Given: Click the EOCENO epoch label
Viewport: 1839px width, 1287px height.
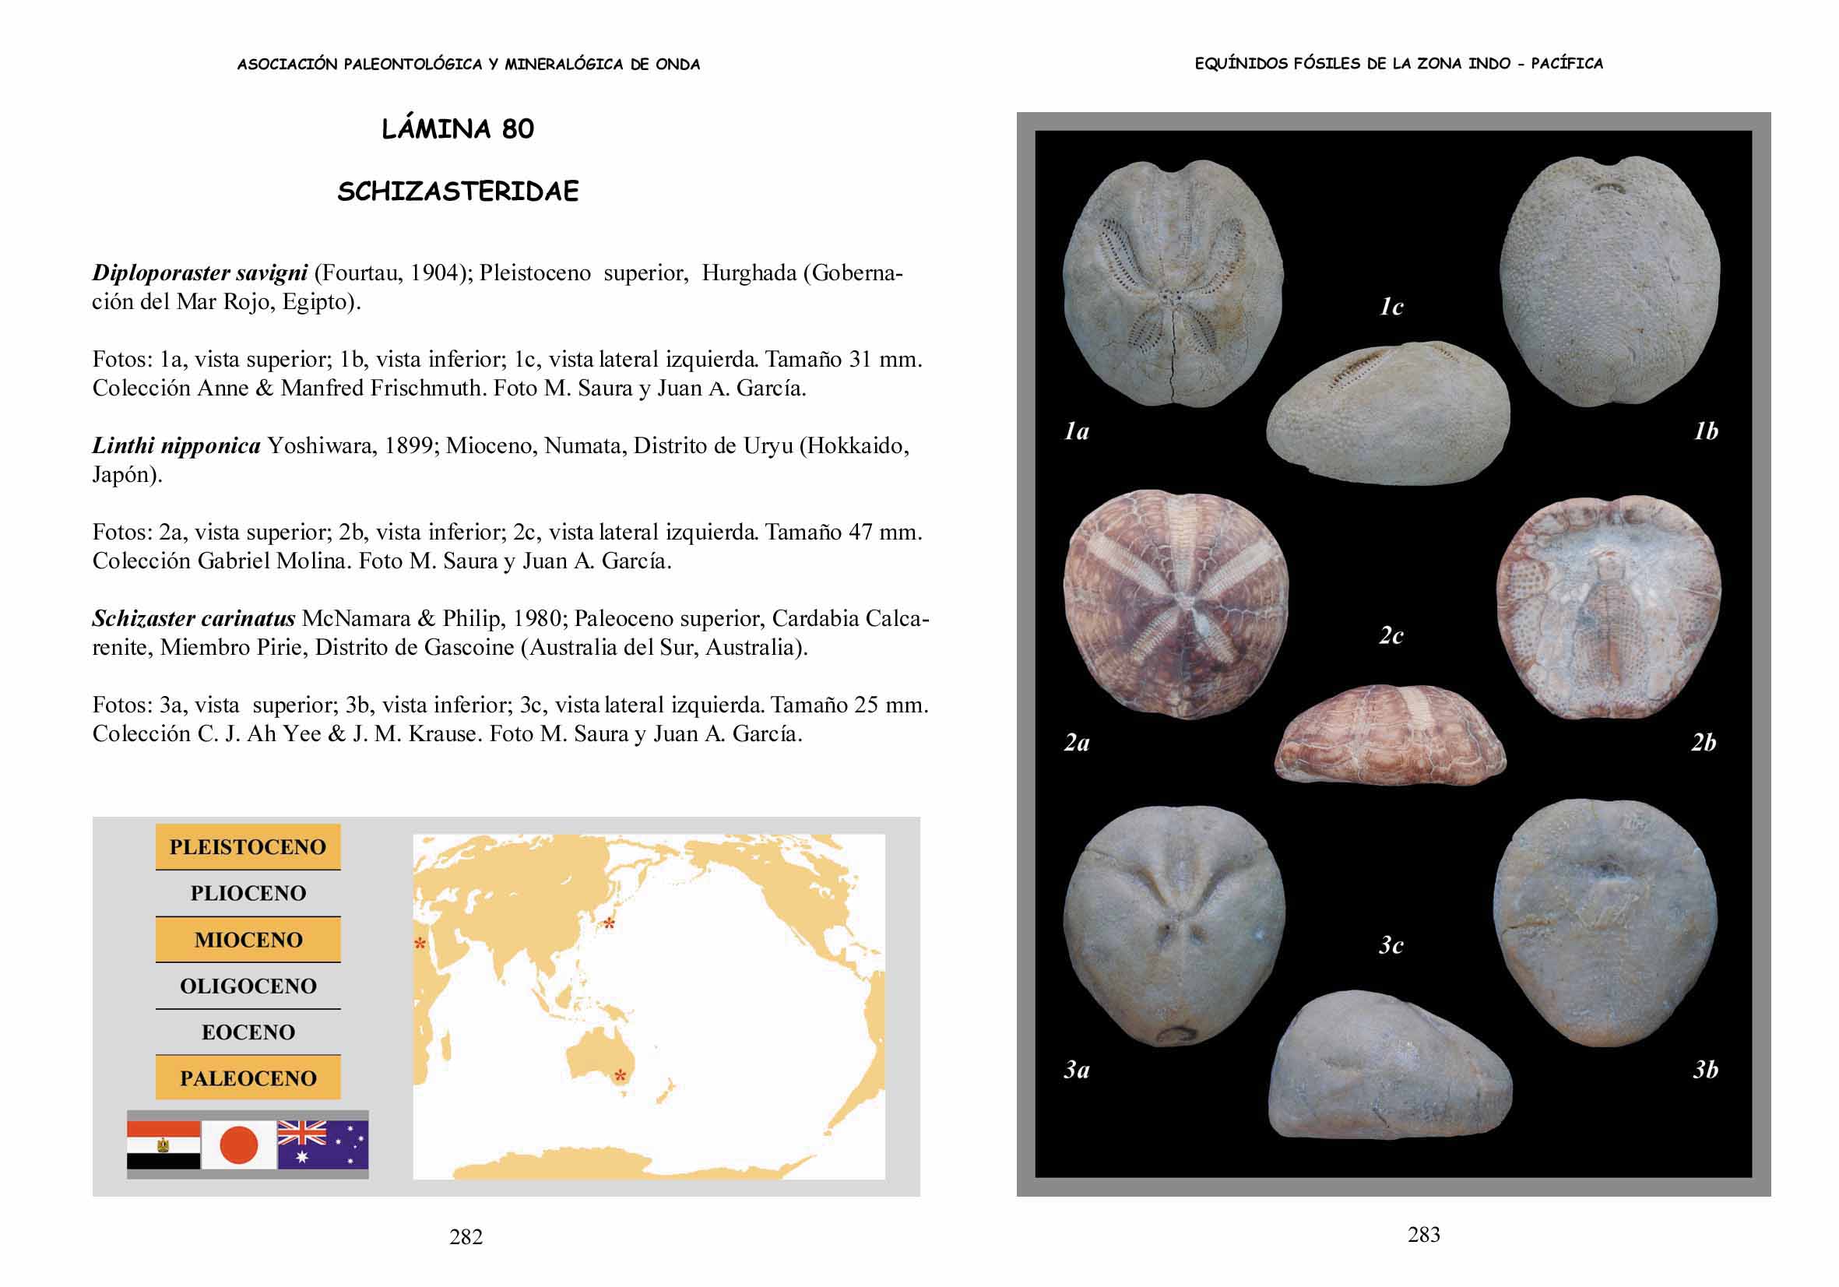Looking at the screenshot, I should coord(248,1032).
